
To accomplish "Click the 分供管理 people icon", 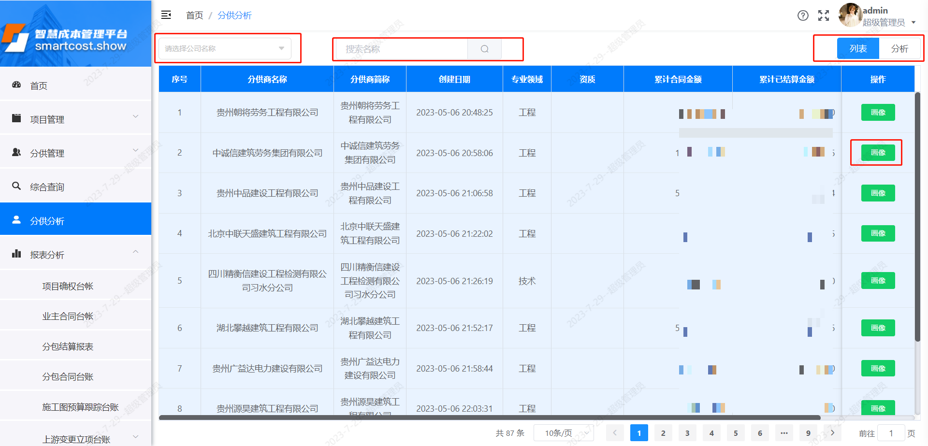I will click(16, 152).
